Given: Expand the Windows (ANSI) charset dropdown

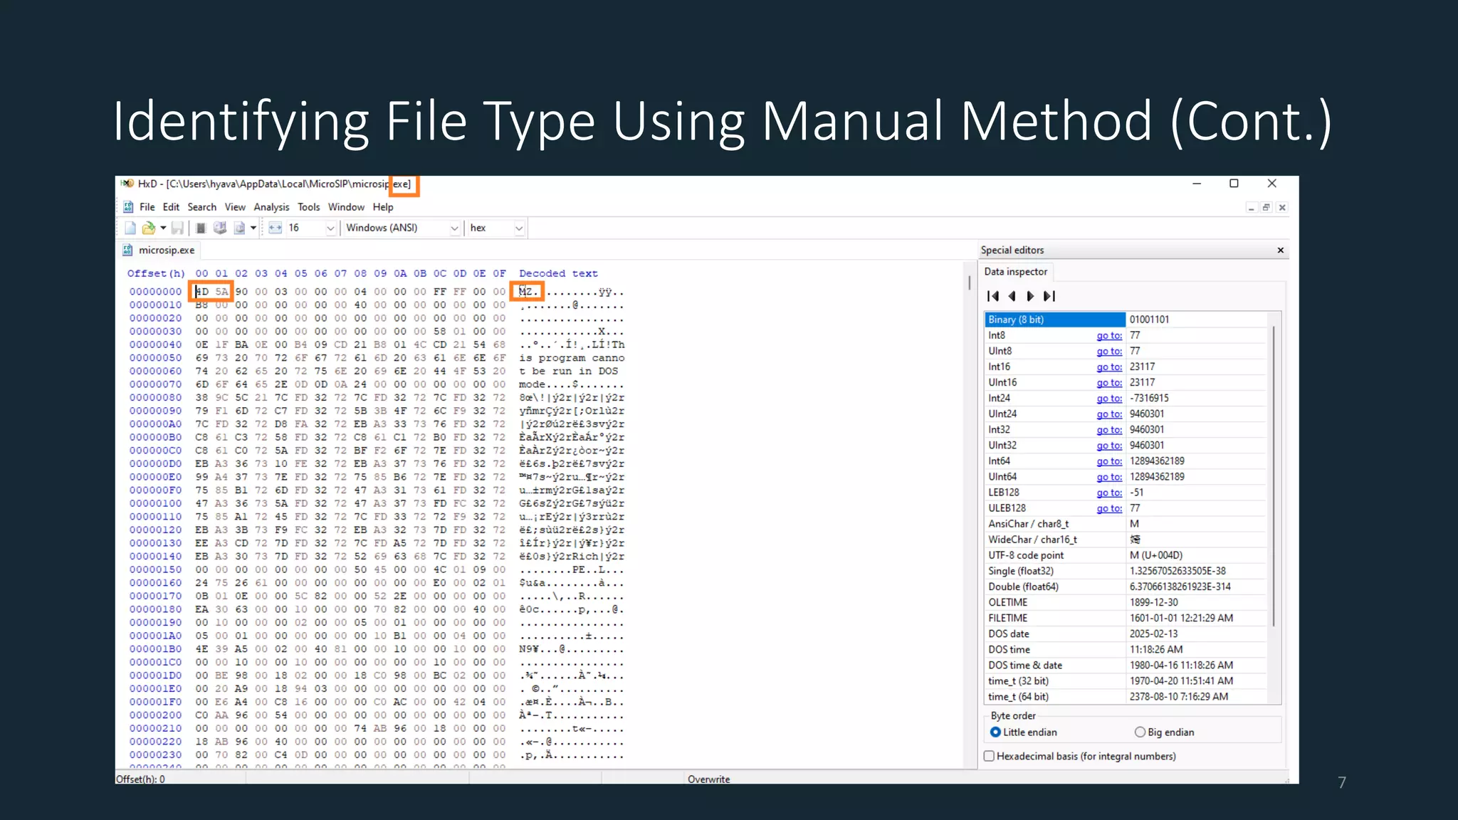Looking at the screenshot, I should tap(454, 228).
